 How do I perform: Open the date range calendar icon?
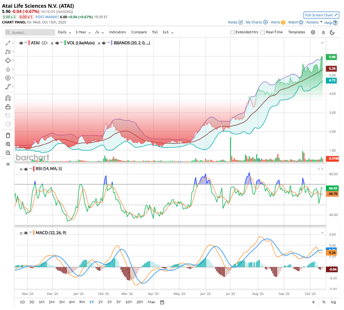click(x=162, y=302)
